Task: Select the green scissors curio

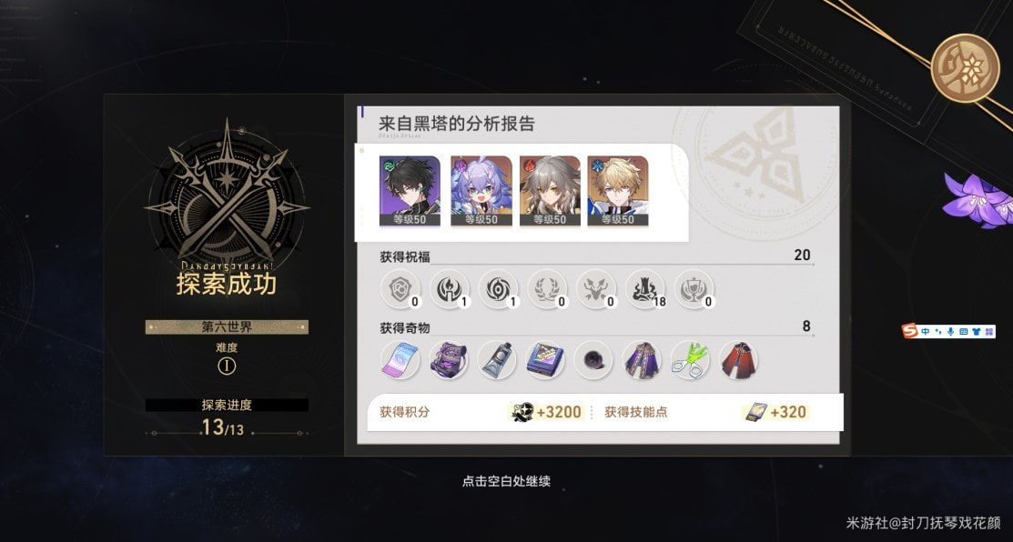Action: [690, 360]
